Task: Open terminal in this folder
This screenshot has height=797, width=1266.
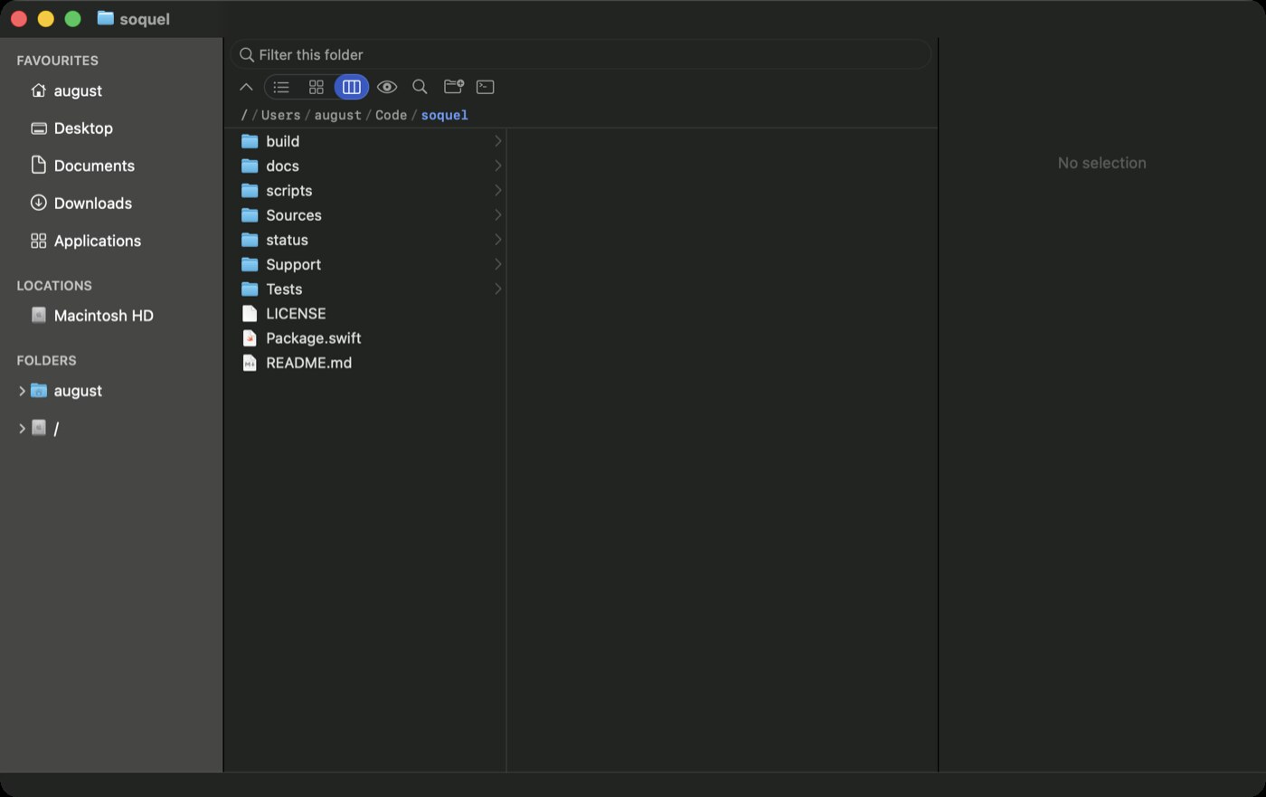Action: tap(486, 87)
